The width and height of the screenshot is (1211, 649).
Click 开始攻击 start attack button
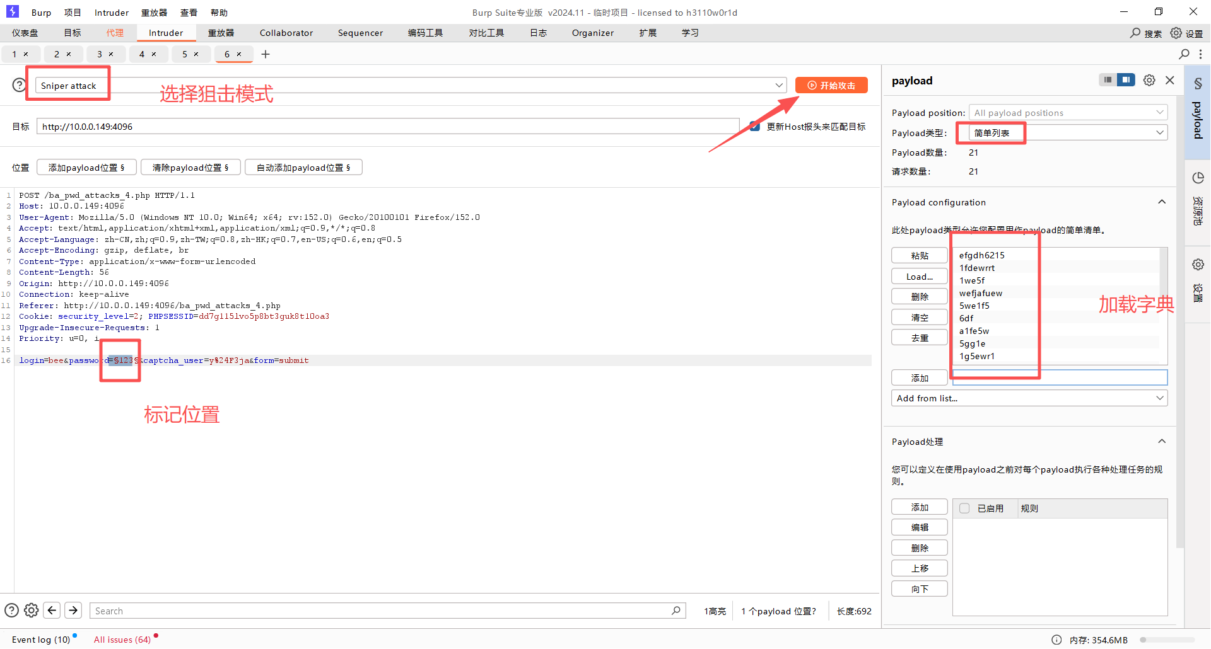click(x=831, y=85)
